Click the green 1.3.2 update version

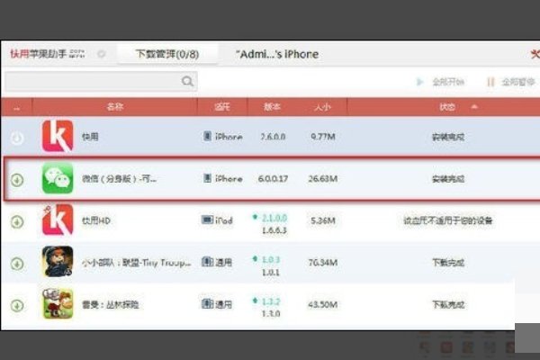(271, 301)
